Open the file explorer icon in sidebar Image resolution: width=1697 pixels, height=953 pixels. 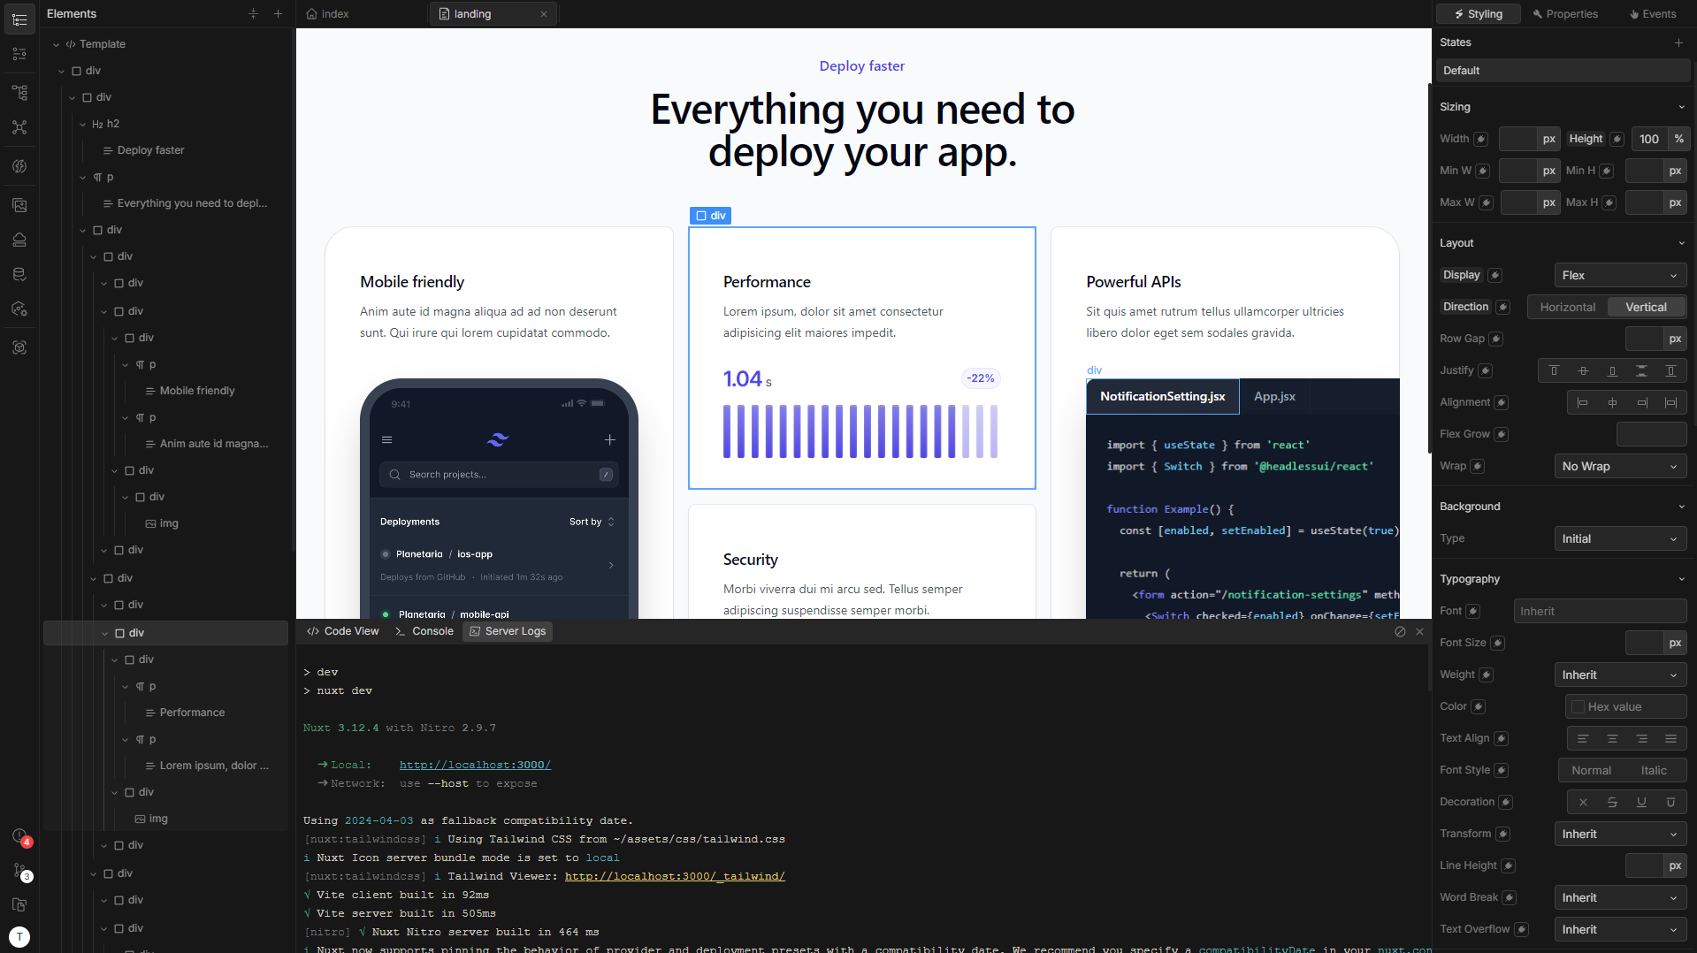19,904
